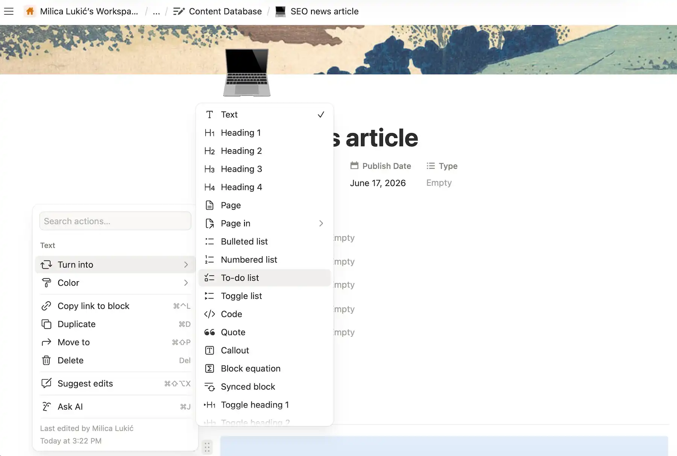Convert block to Toggle list
677x456 pixels.
pos(264,296)
